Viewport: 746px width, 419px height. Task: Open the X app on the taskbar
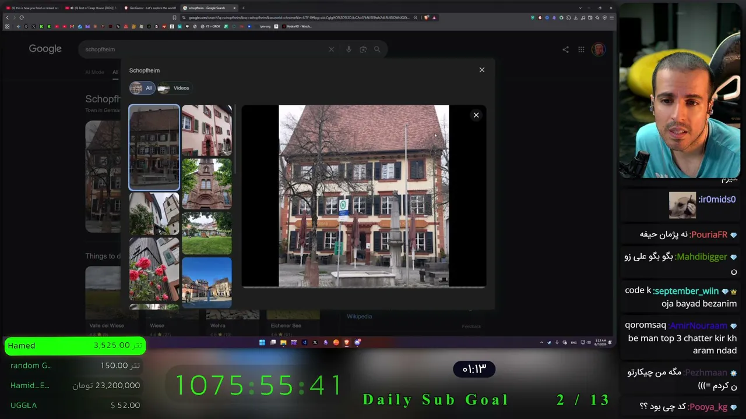click(315, 342)
